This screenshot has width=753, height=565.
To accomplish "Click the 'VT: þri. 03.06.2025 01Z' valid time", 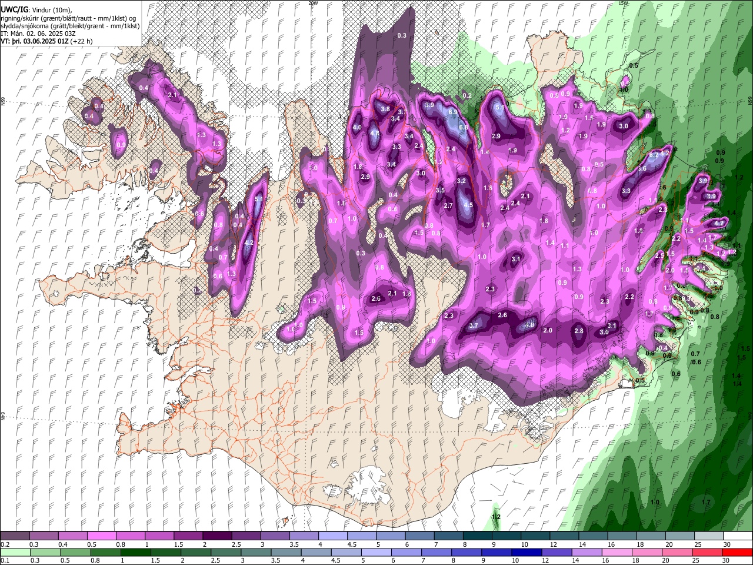I will click(x=35, y=42).
